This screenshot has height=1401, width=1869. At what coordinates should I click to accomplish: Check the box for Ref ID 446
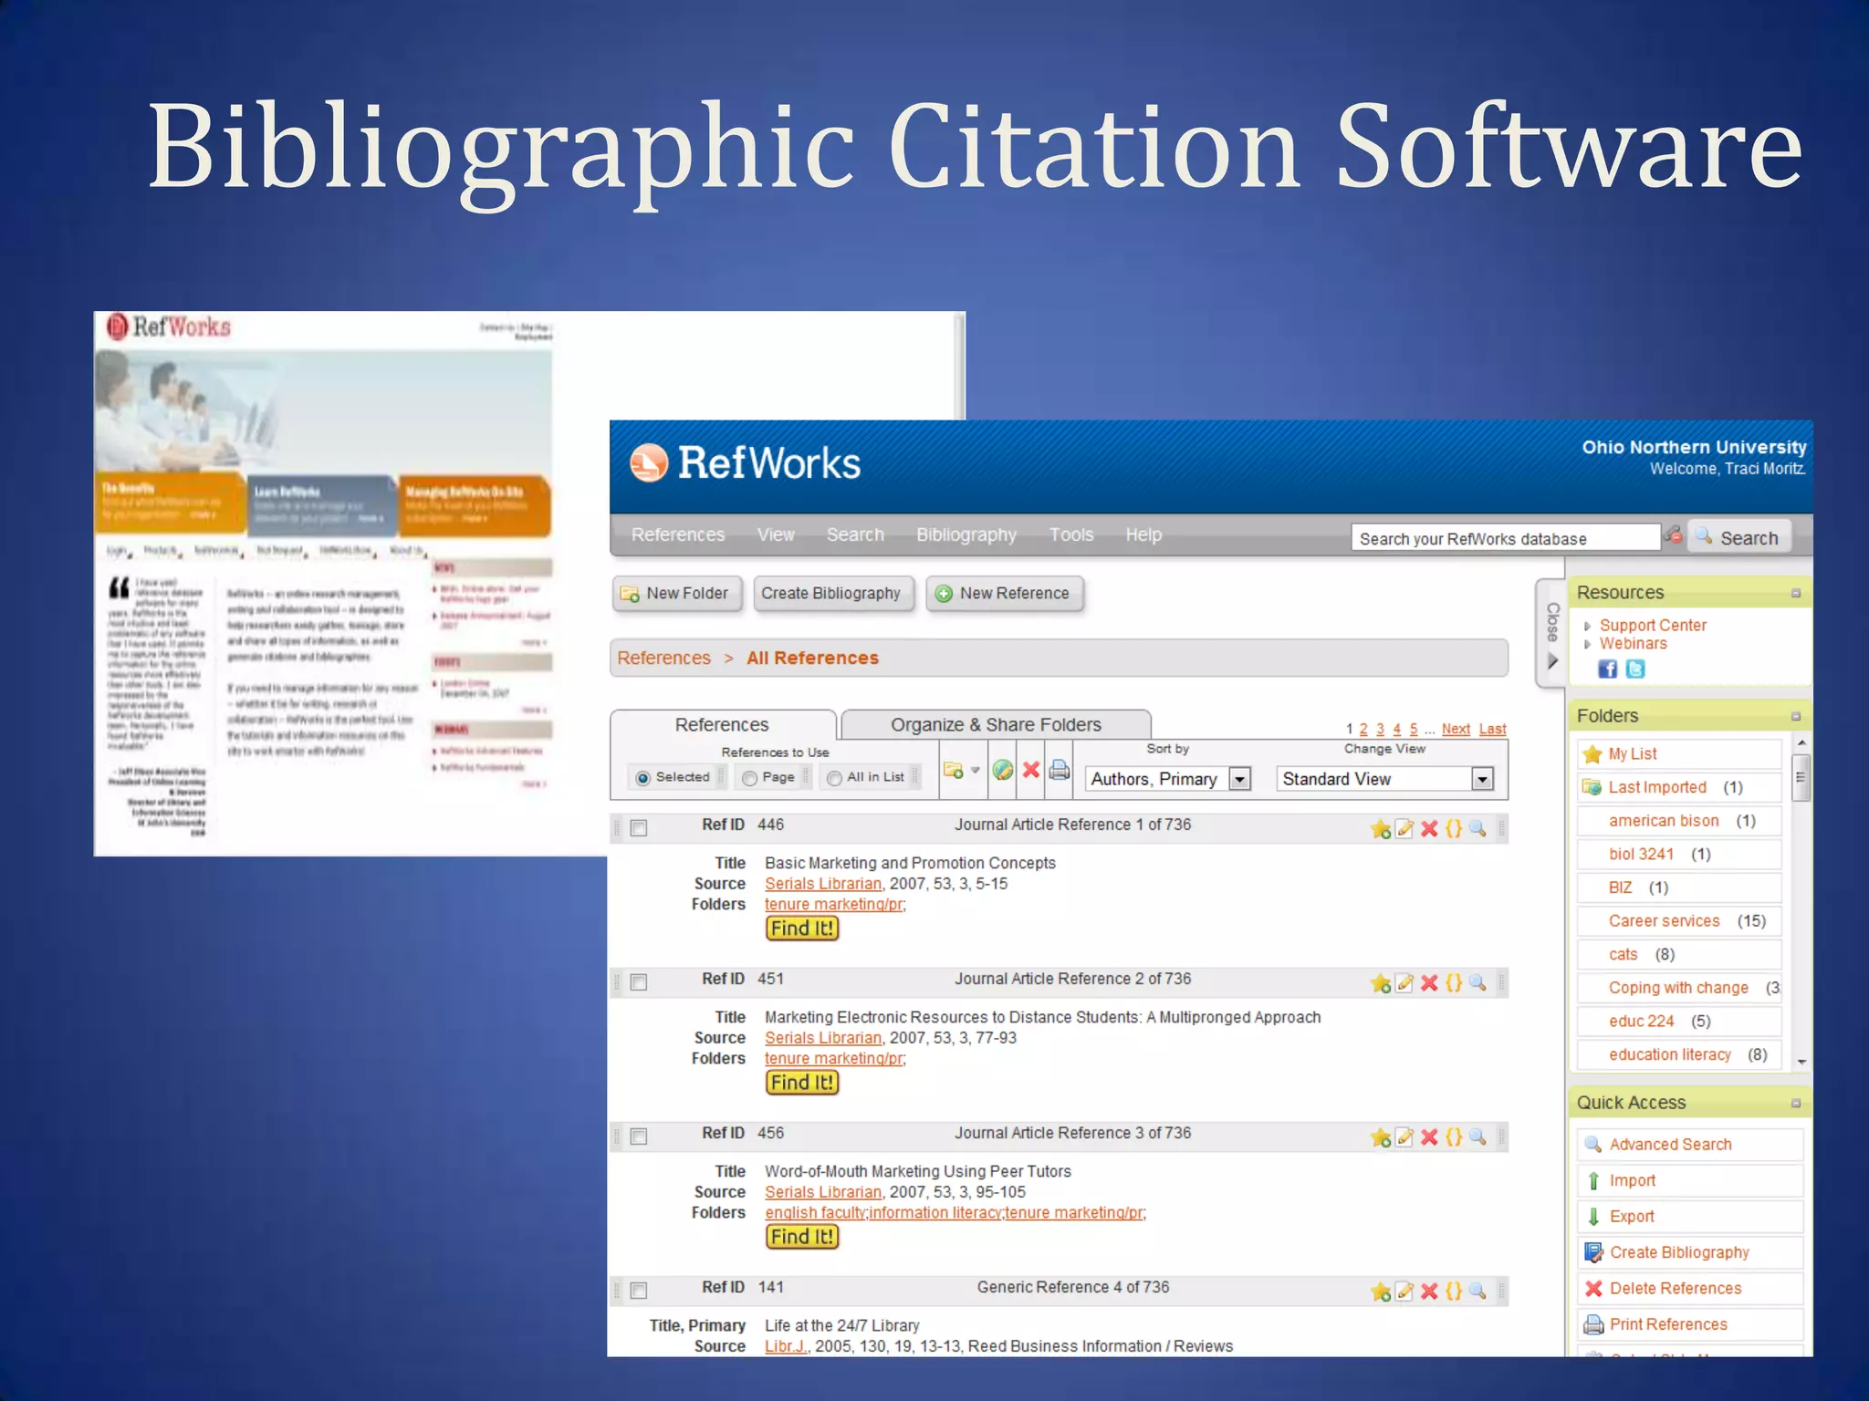639,828
